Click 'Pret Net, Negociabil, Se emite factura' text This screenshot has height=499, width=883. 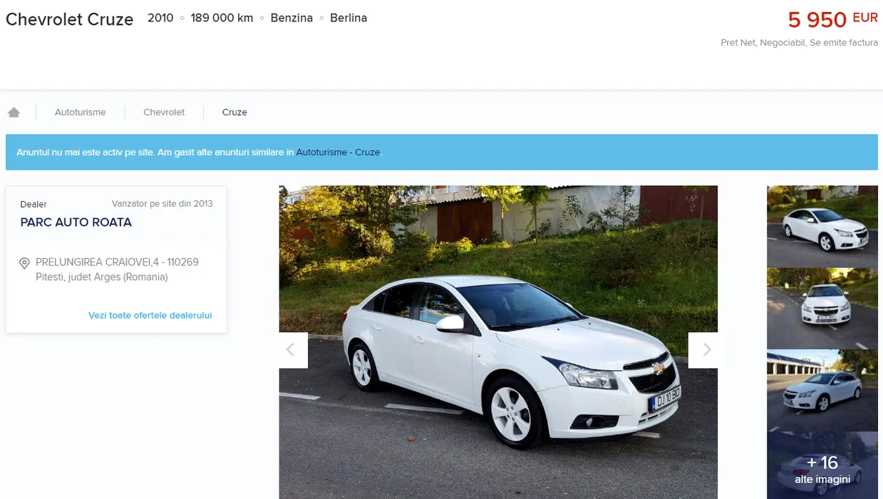pos(799,43)
